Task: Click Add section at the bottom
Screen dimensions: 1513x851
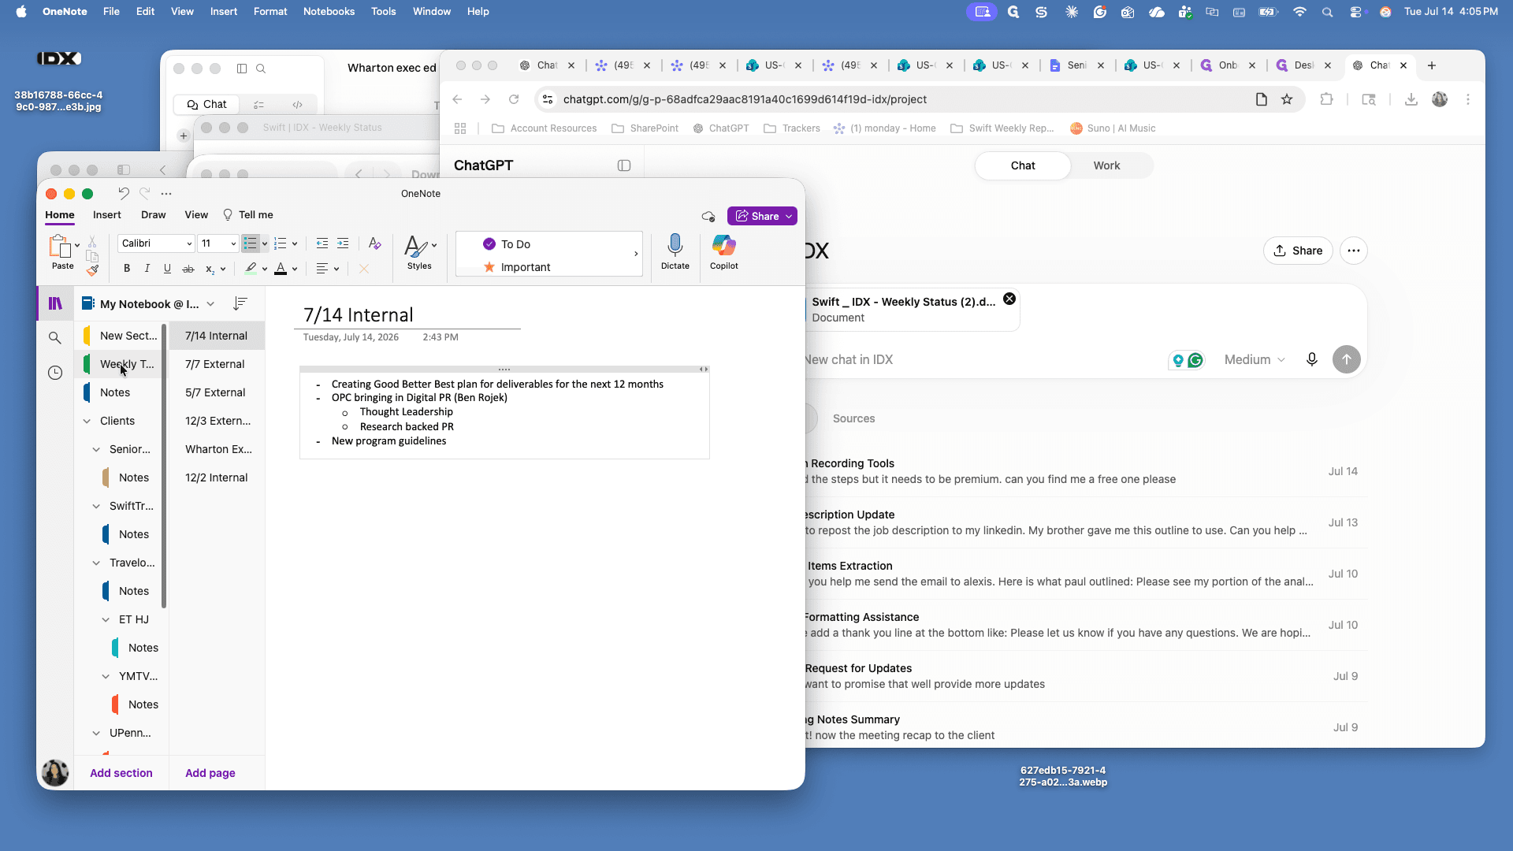Action: [121, 773]
